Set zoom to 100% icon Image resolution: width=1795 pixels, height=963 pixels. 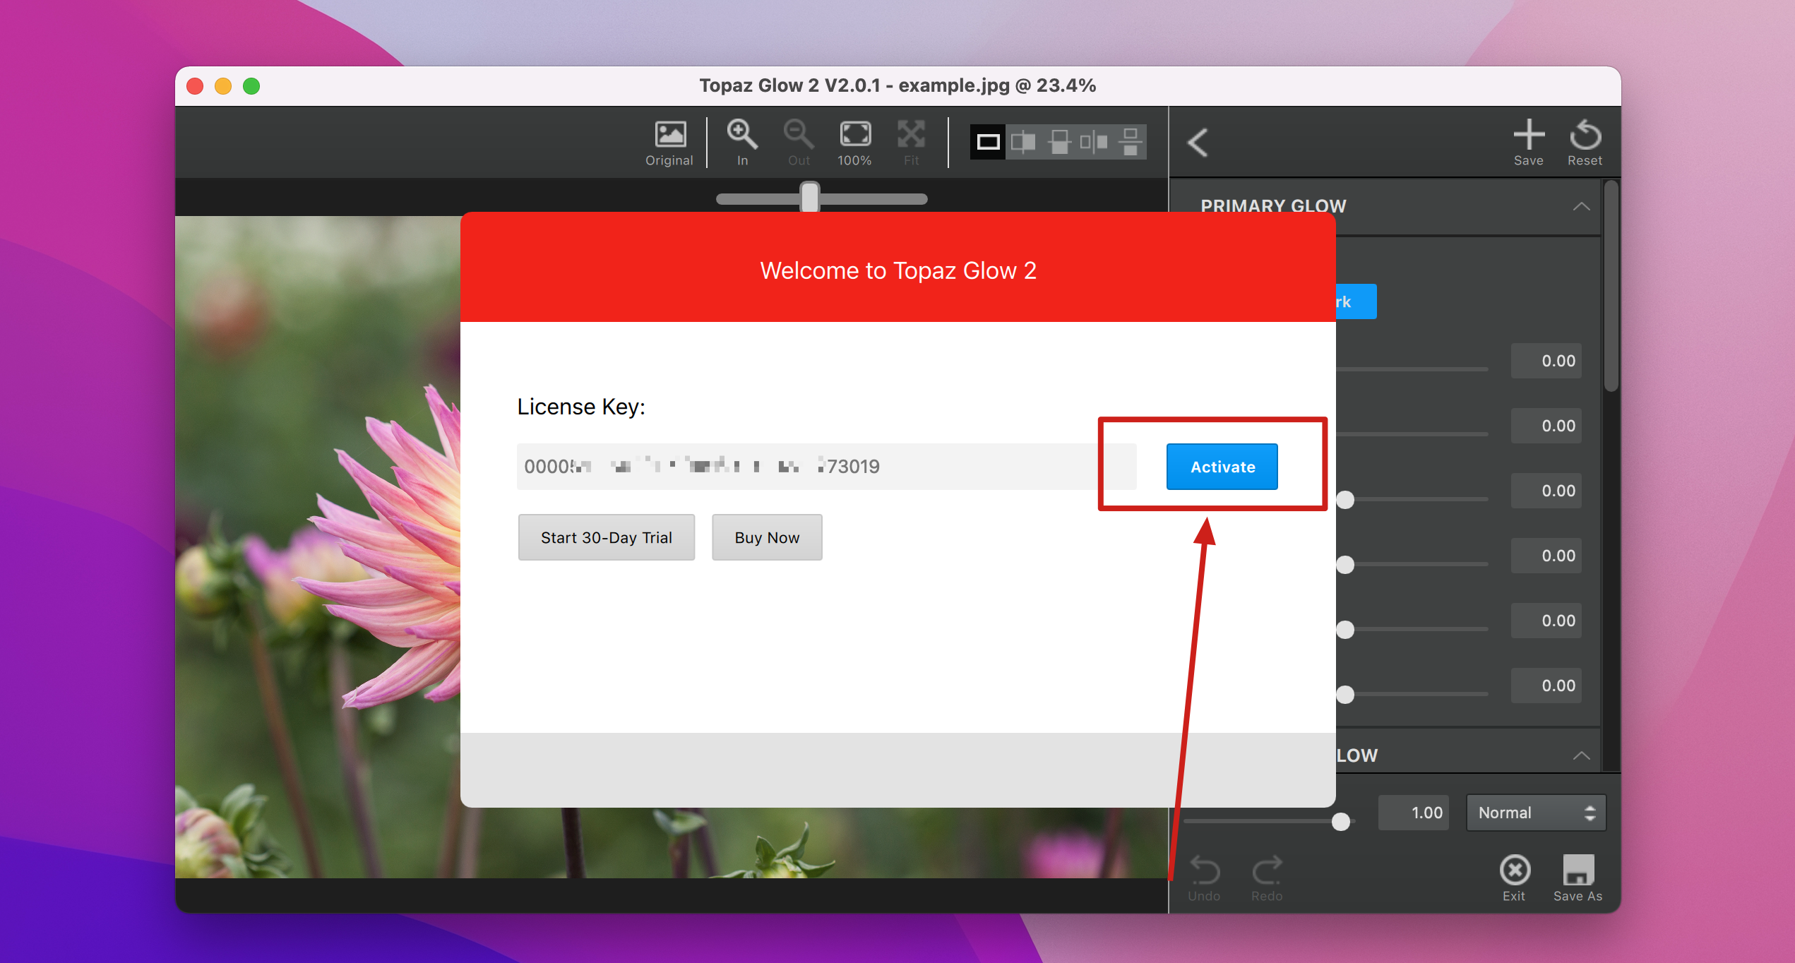pos(854,135)
